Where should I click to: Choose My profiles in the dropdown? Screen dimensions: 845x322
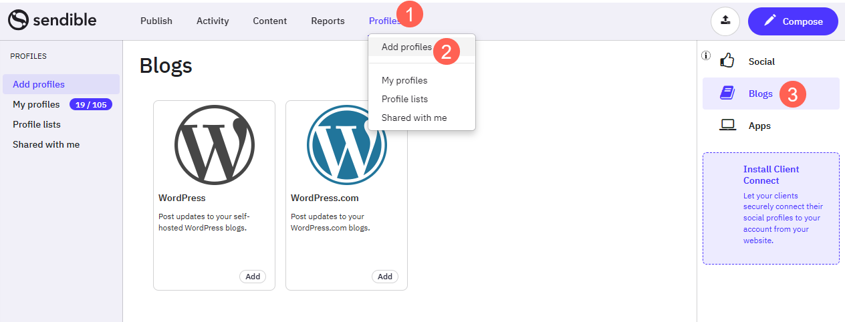click(x=421, y=80)
